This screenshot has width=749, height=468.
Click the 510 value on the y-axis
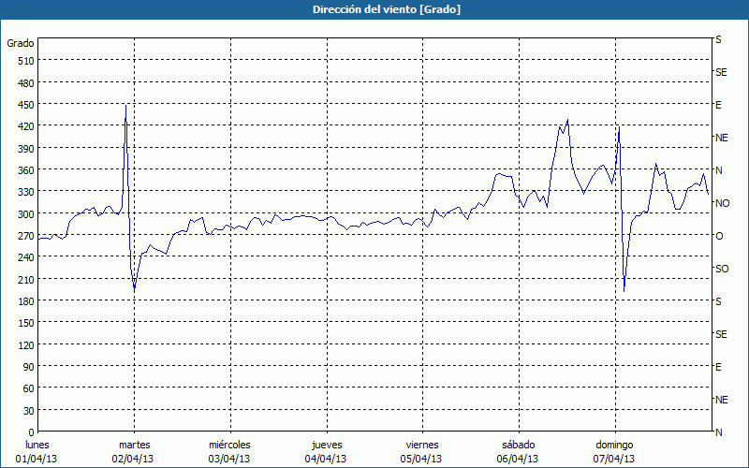pyautogui.click(x=25, y=61)
